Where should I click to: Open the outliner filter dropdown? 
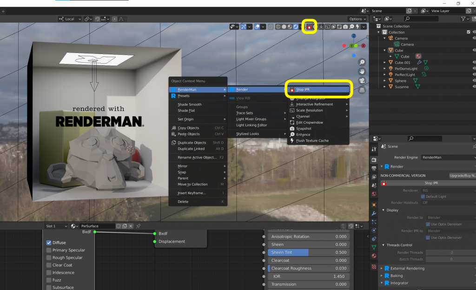click(x=465, y=19)
